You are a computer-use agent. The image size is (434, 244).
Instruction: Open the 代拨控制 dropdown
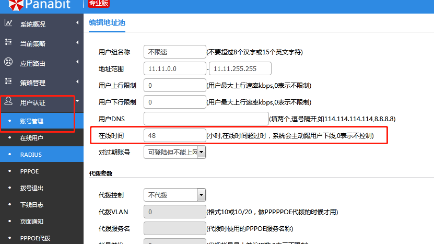[x=201, y=195]
